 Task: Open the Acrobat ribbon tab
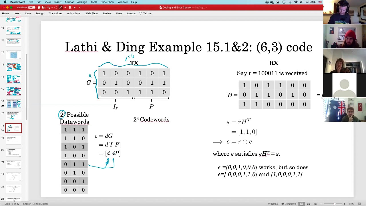pos(131,13)
